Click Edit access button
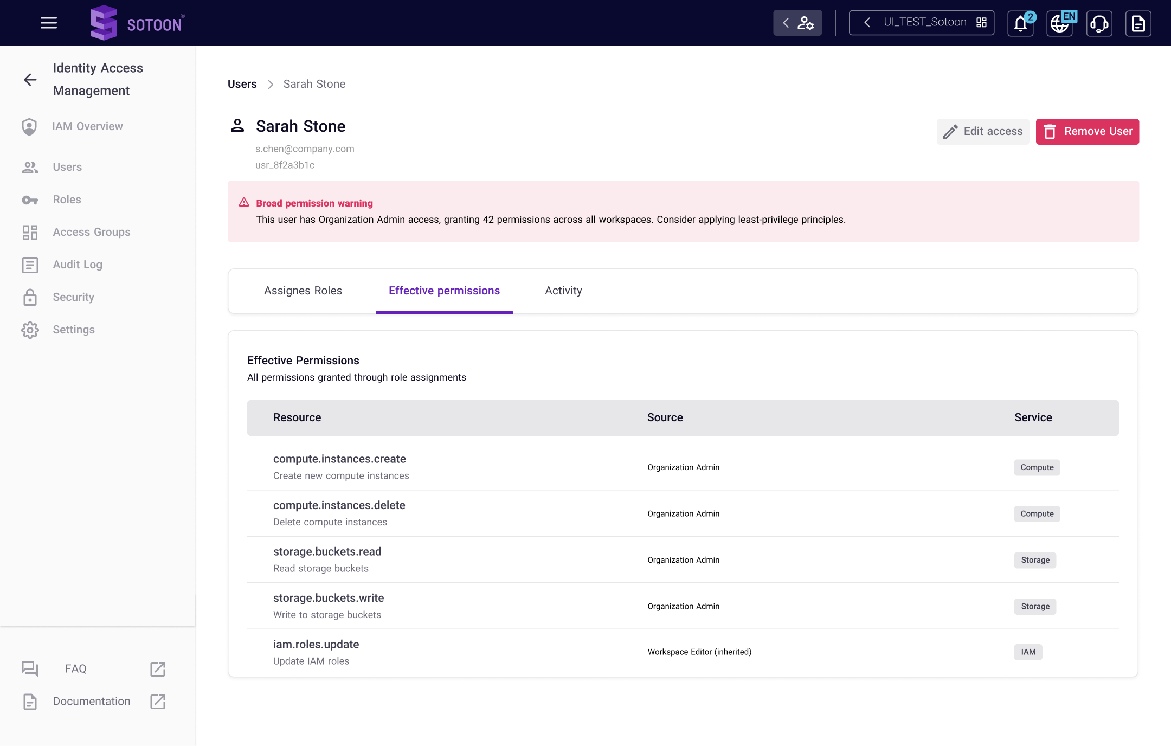Screen dimensions: 1171x746 coord(983,132)
